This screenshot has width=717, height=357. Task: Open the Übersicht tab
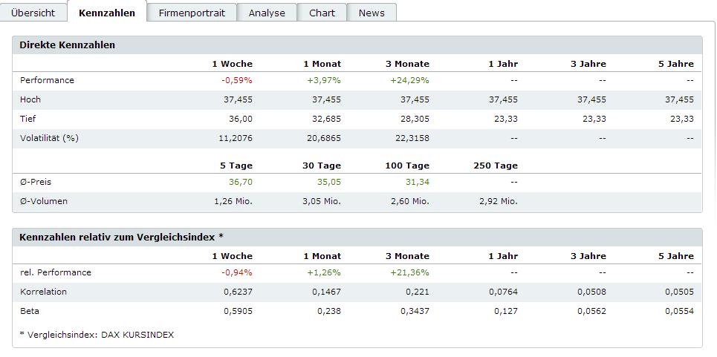33,13
